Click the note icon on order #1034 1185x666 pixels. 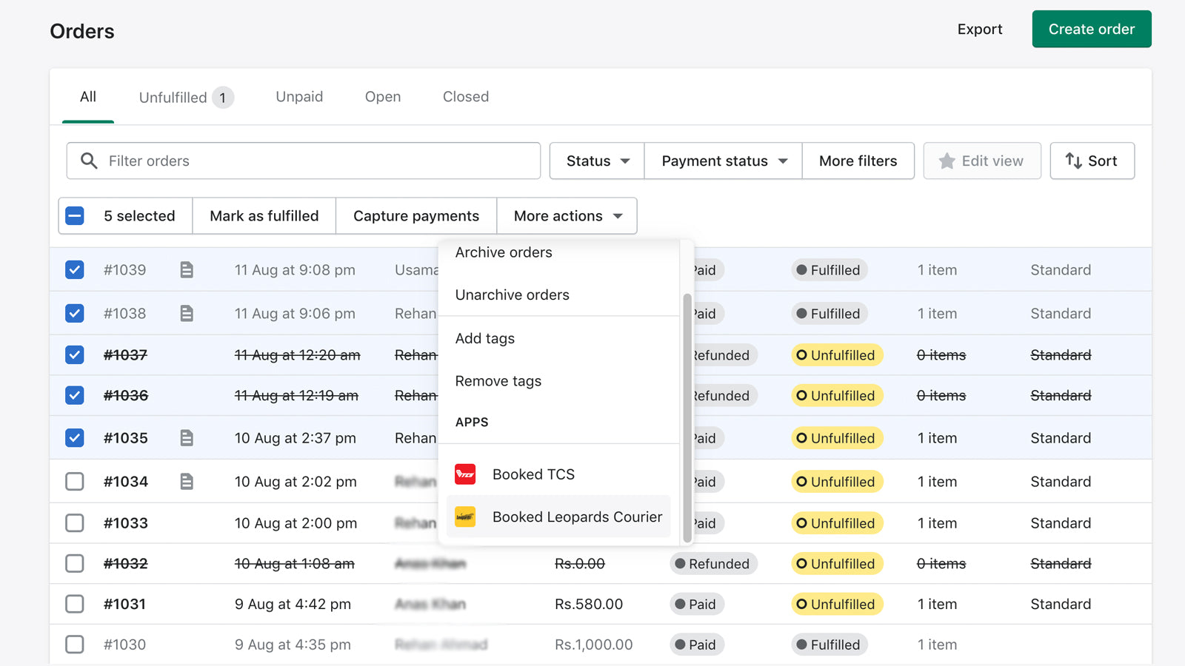click(x=187, y=482)
